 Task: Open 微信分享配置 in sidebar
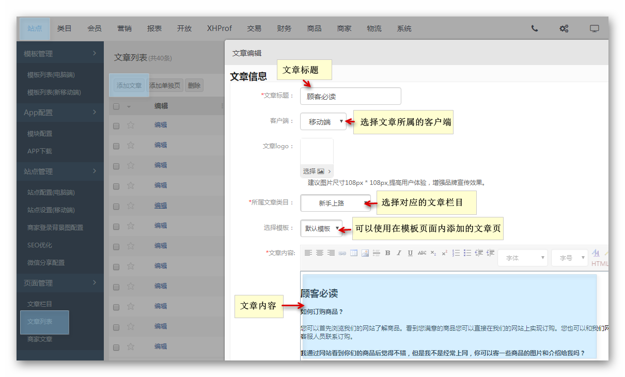click(x=46, y=263)
